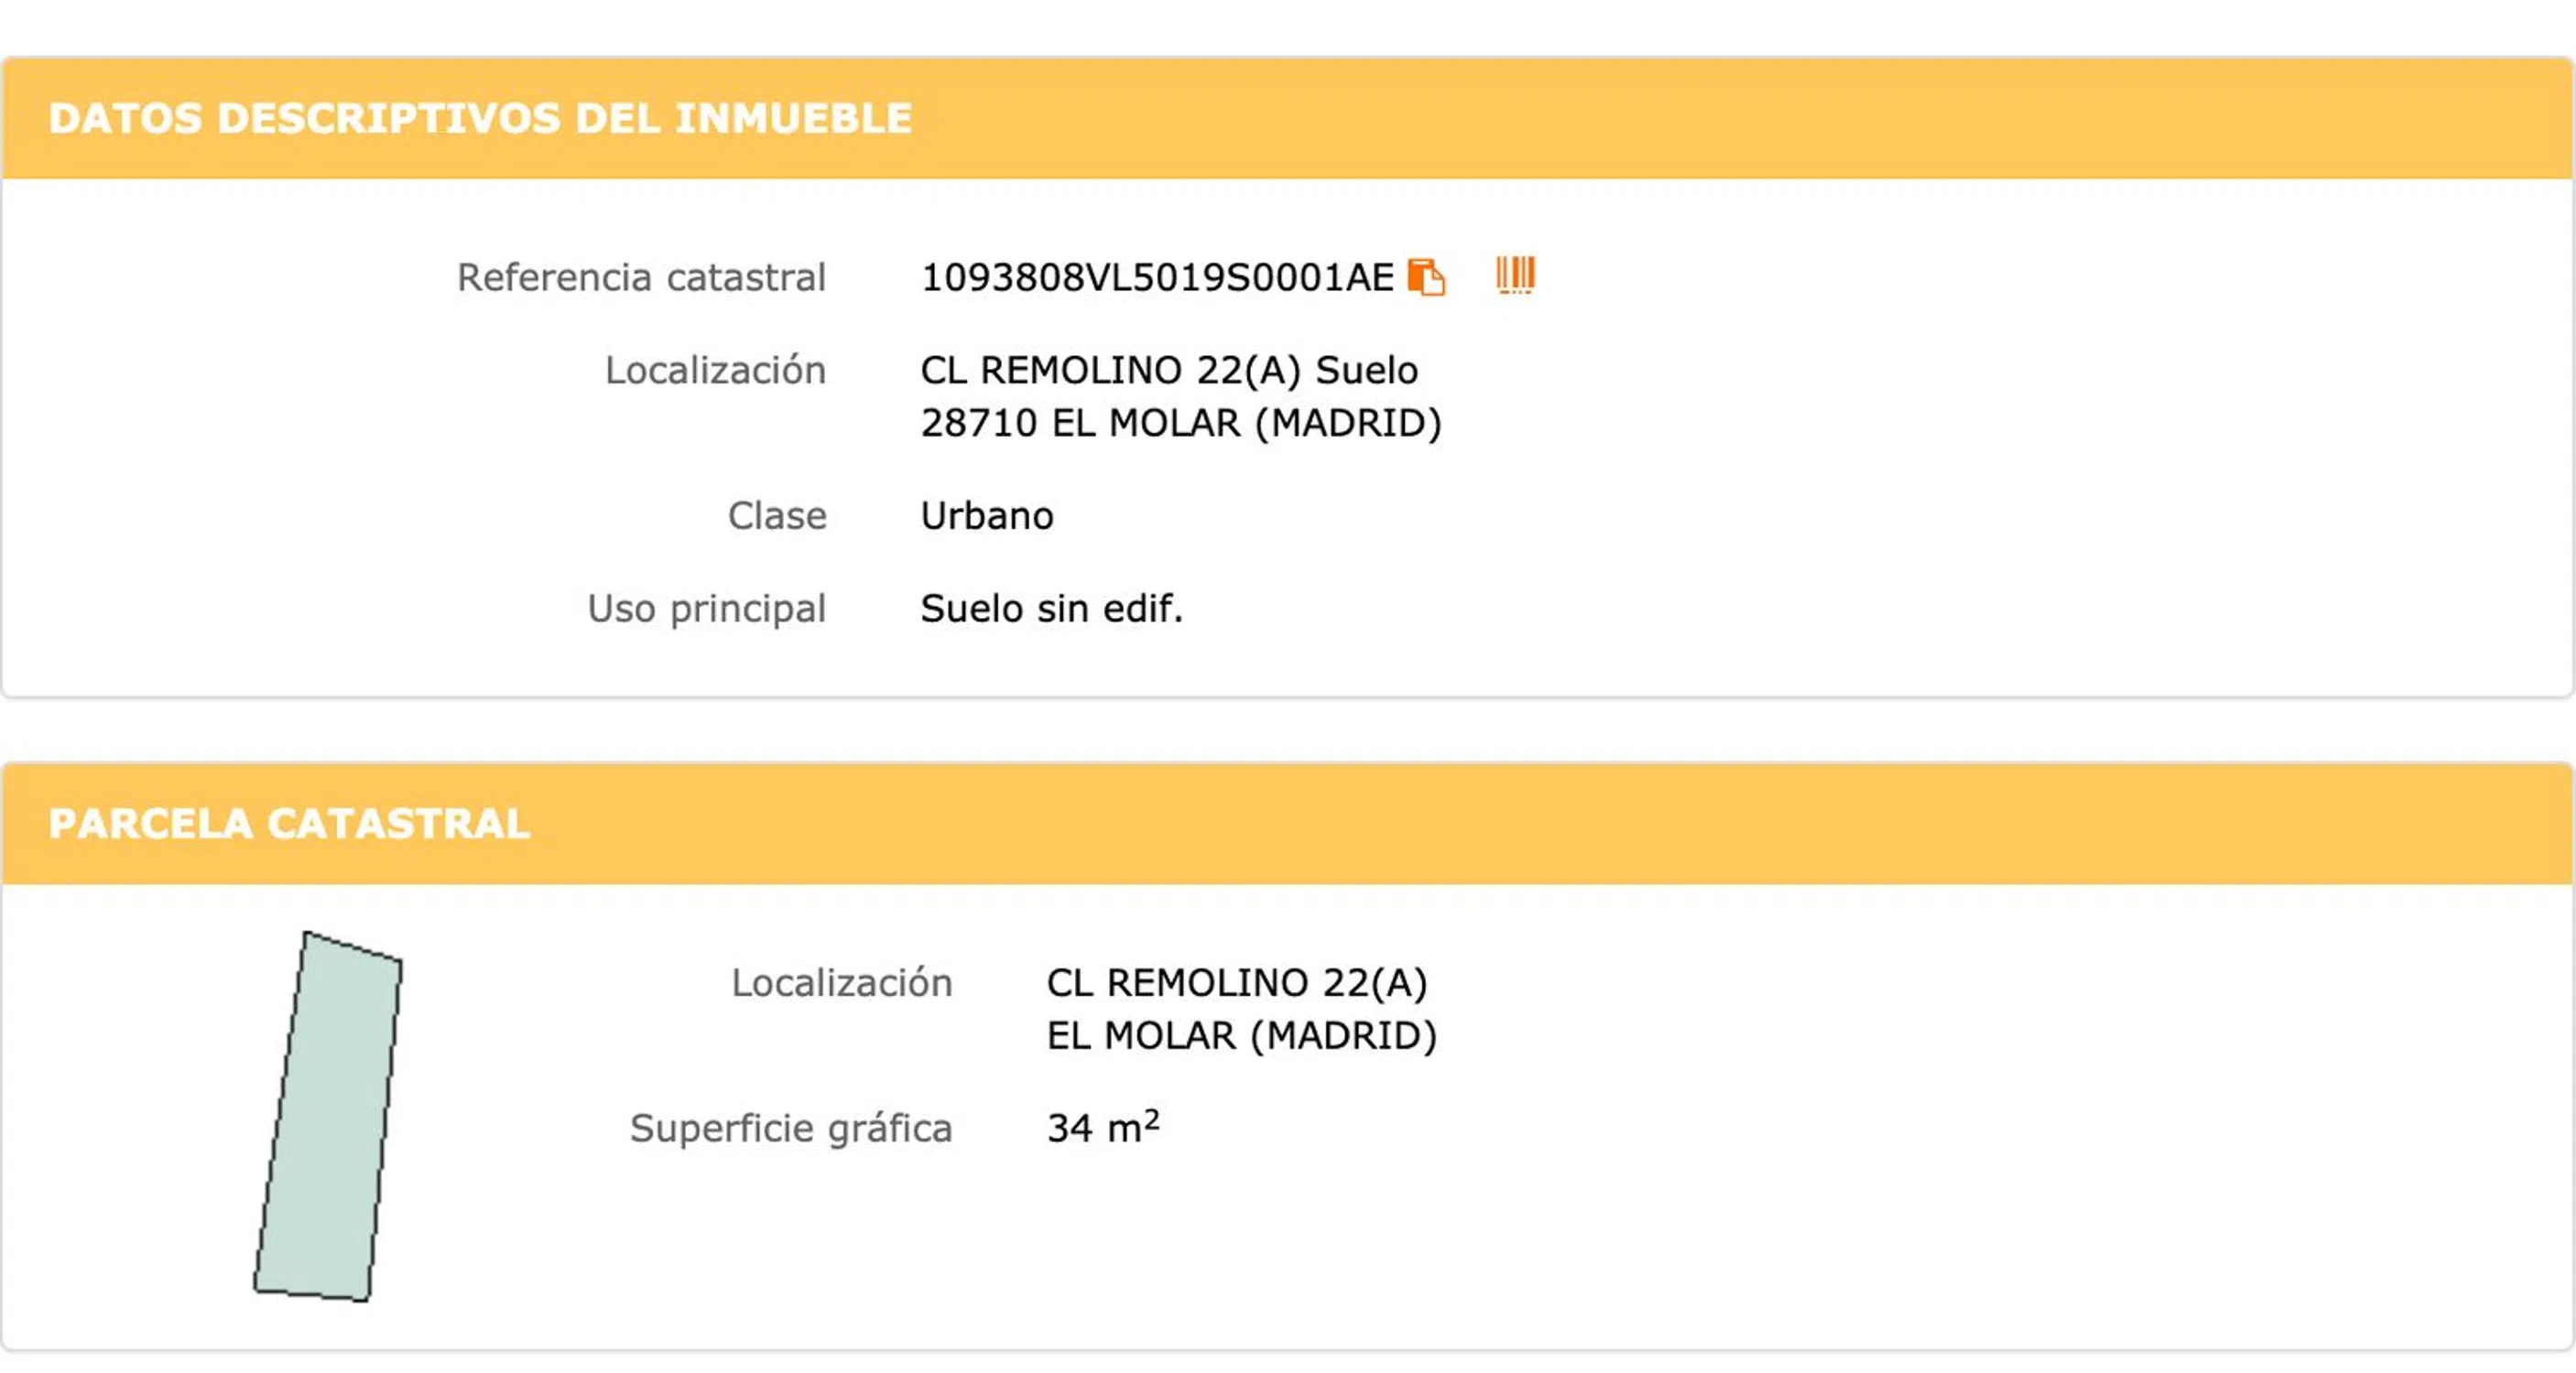
Task: Click EL MOLAR (MADRID) in the Parcela Catastral section
Action: tap(1241, 1036)
